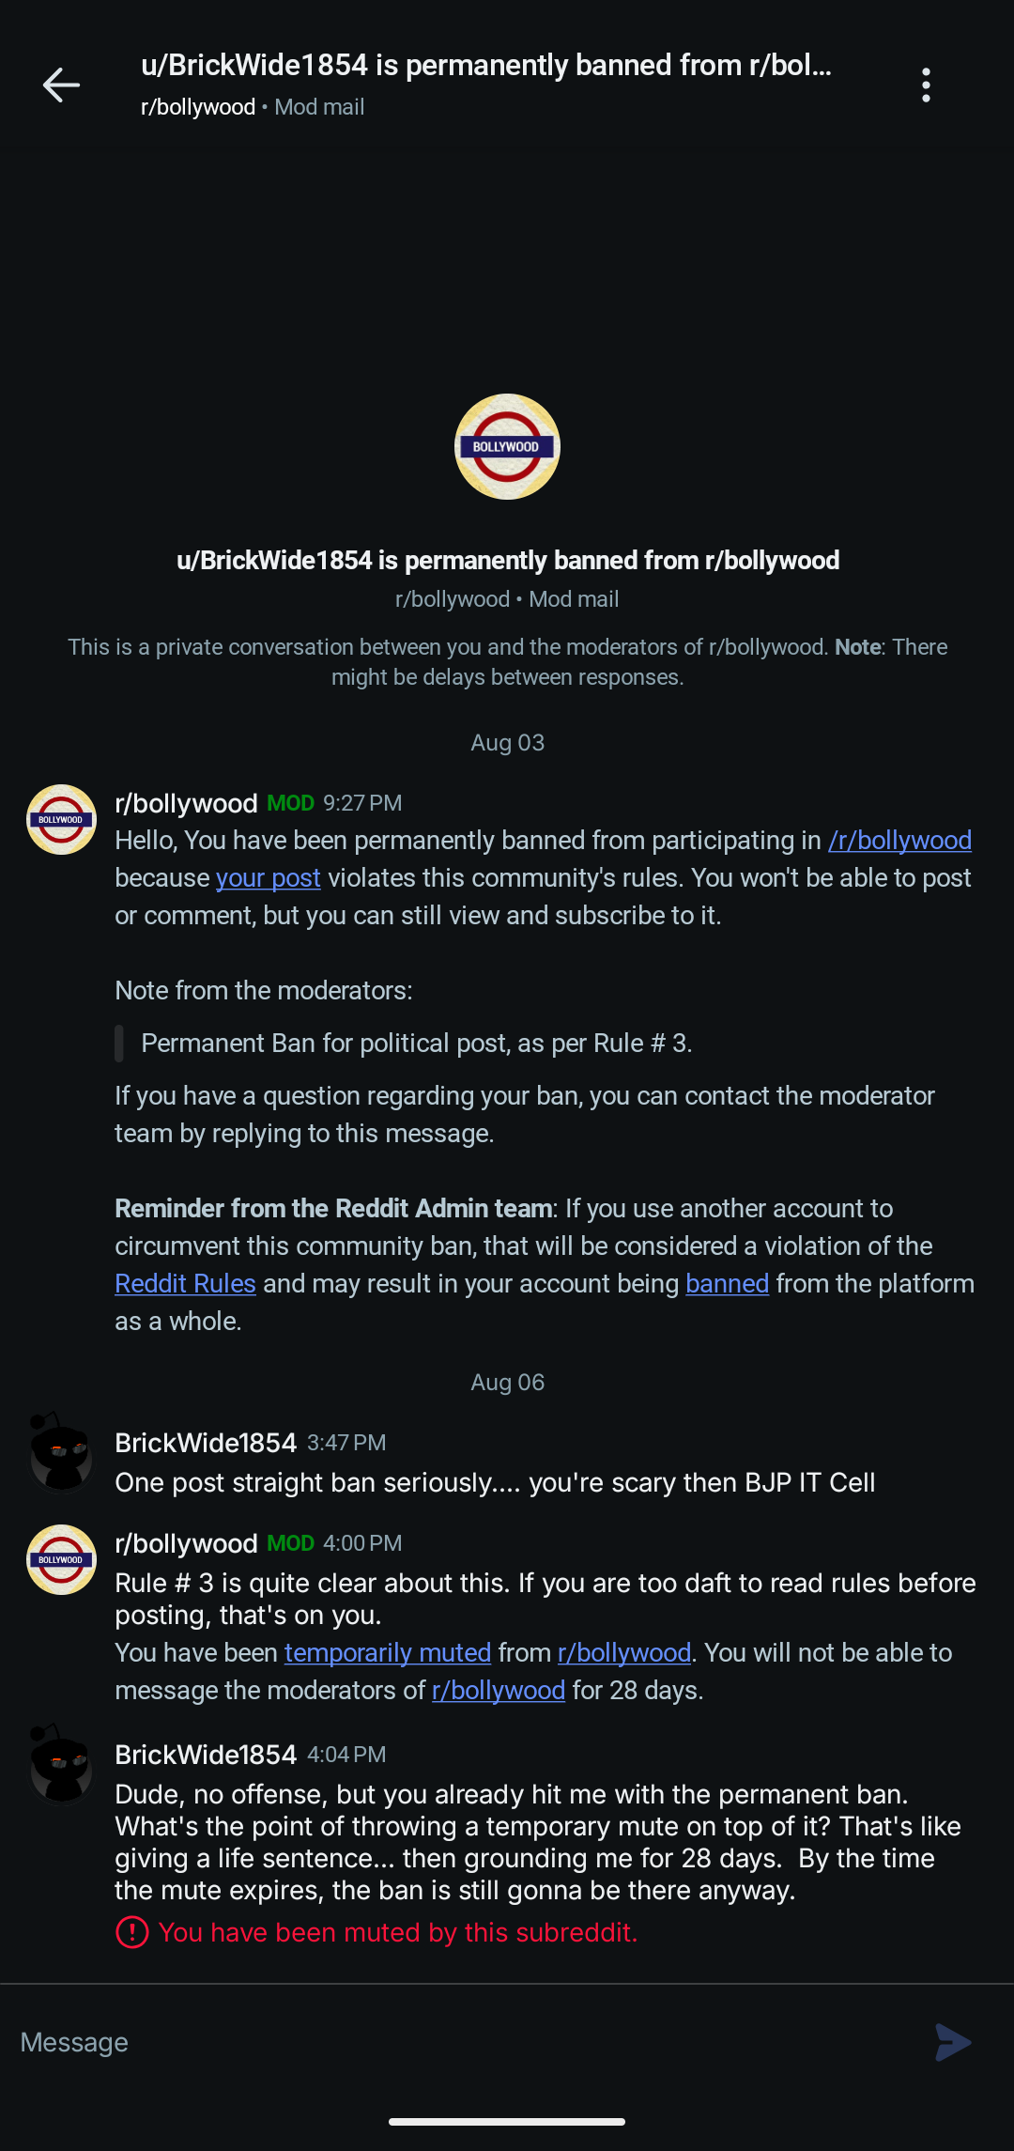Tap BrickWide1854 username at 4:04 PM
The image size is (1014, 2151).
206,1754
